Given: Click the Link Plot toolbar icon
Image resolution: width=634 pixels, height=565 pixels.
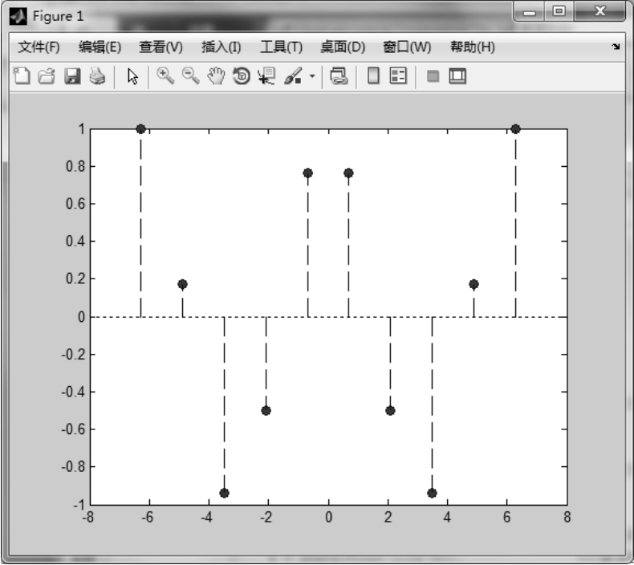Looking at the screenshot, I should click(339, 76).
